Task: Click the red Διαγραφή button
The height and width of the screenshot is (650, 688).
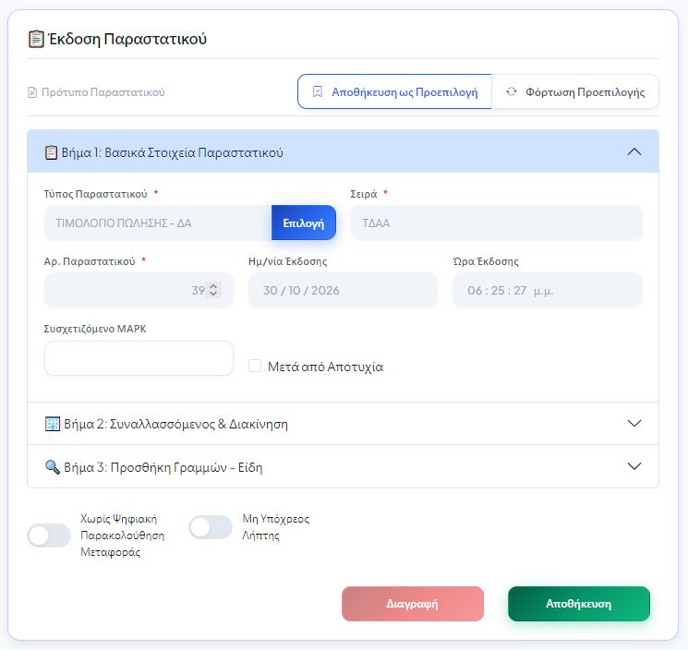Action: [x=413, y=604]
